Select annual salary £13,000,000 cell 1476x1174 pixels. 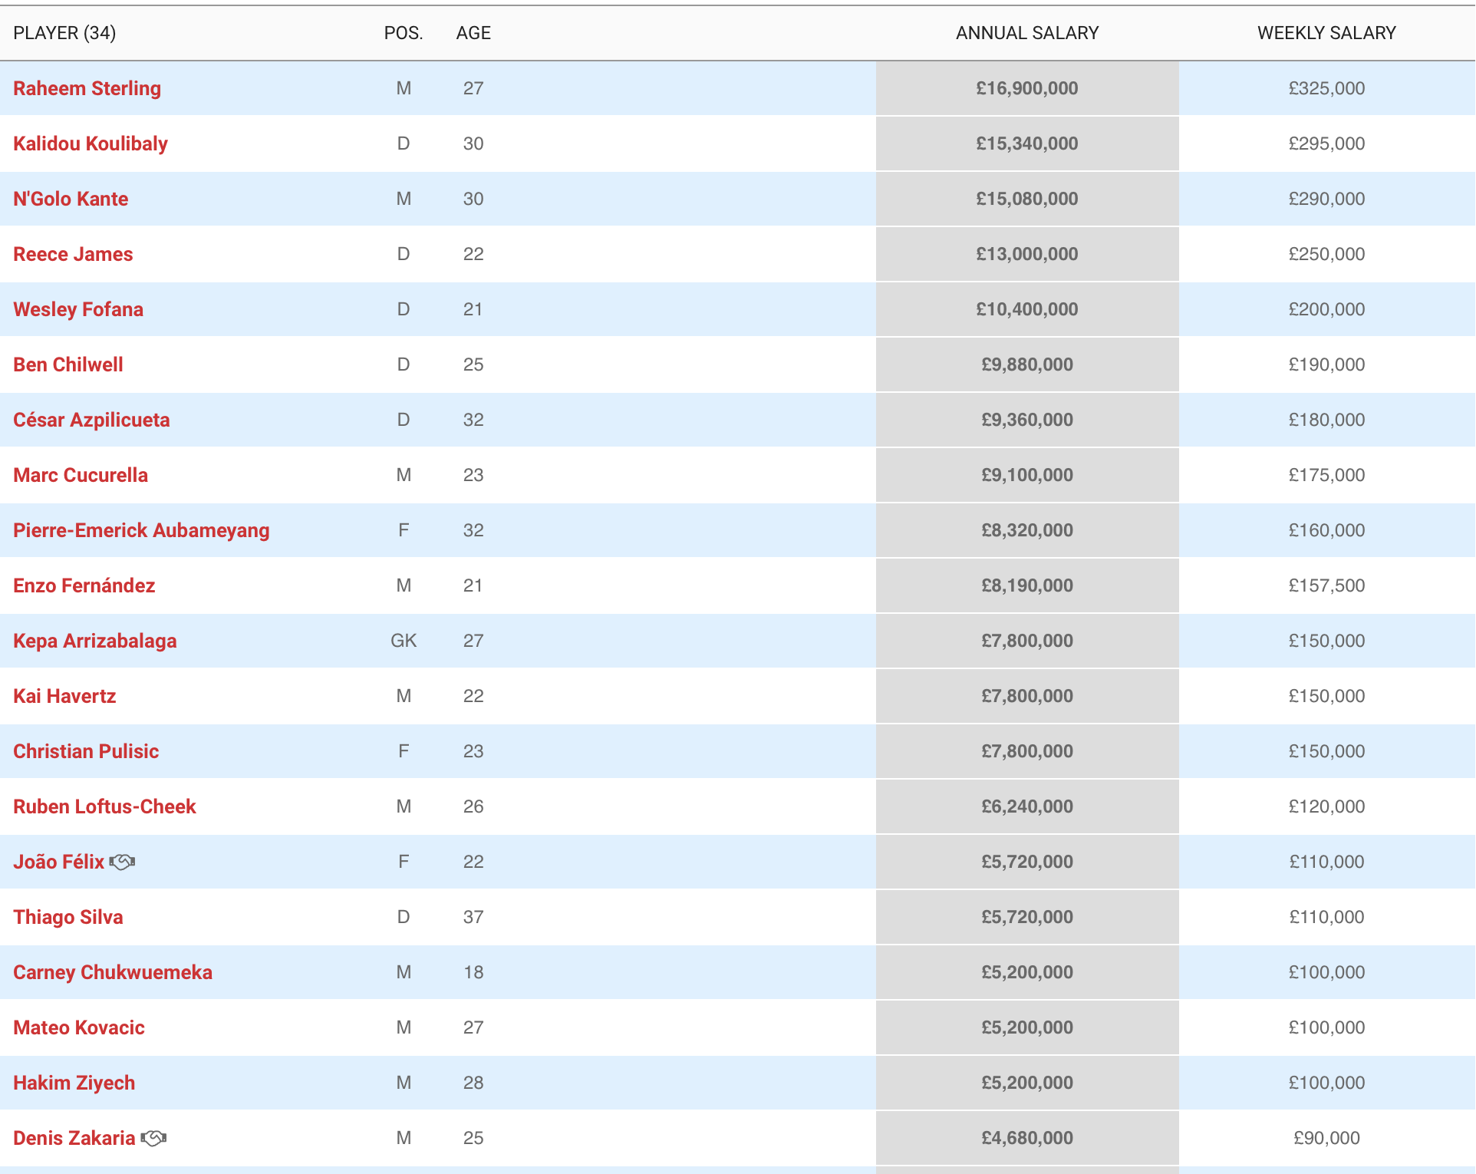point(1027,254)
